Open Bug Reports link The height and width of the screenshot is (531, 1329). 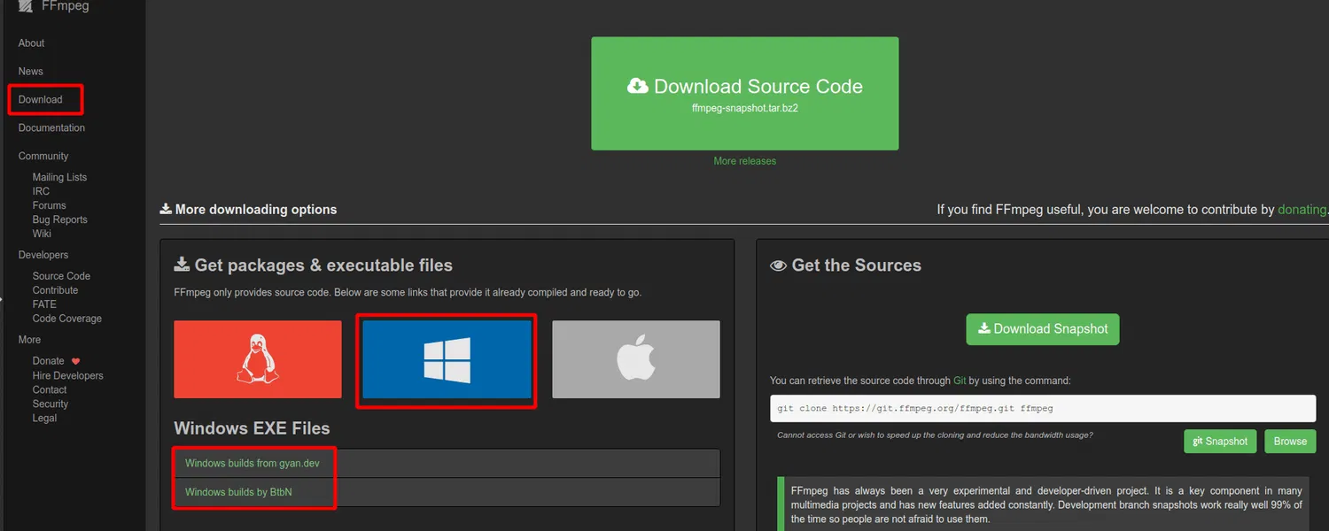[x=59, y=219]
